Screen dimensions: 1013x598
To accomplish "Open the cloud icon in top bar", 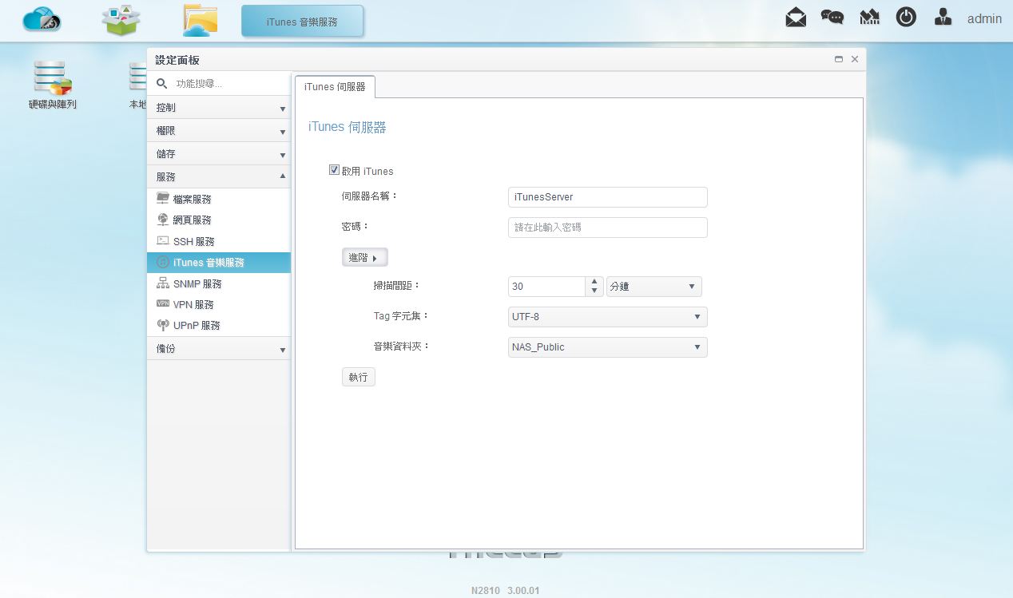I will [42, 20].
